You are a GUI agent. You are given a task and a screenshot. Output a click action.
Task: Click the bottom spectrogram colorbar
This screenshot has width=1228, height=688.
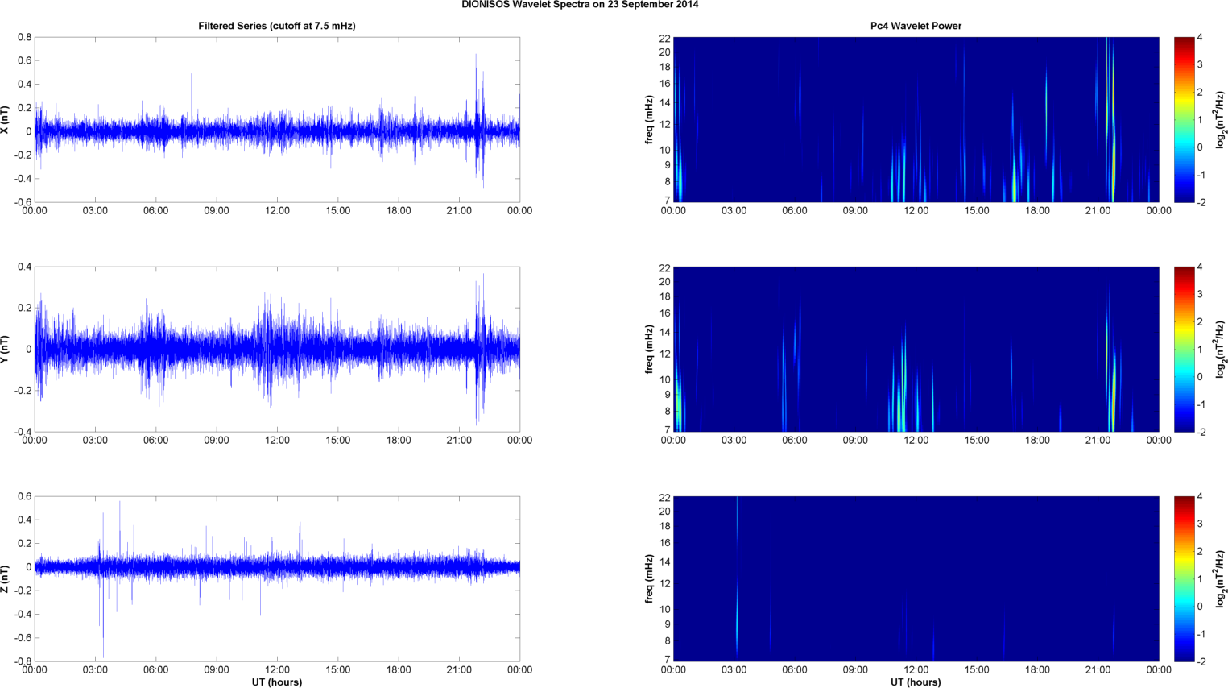pyautogui.click(x=1184, y=579)
